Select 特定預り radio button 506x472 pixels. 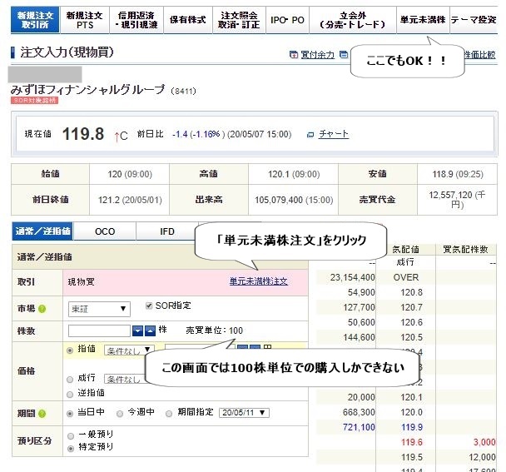tap(71, 449)
